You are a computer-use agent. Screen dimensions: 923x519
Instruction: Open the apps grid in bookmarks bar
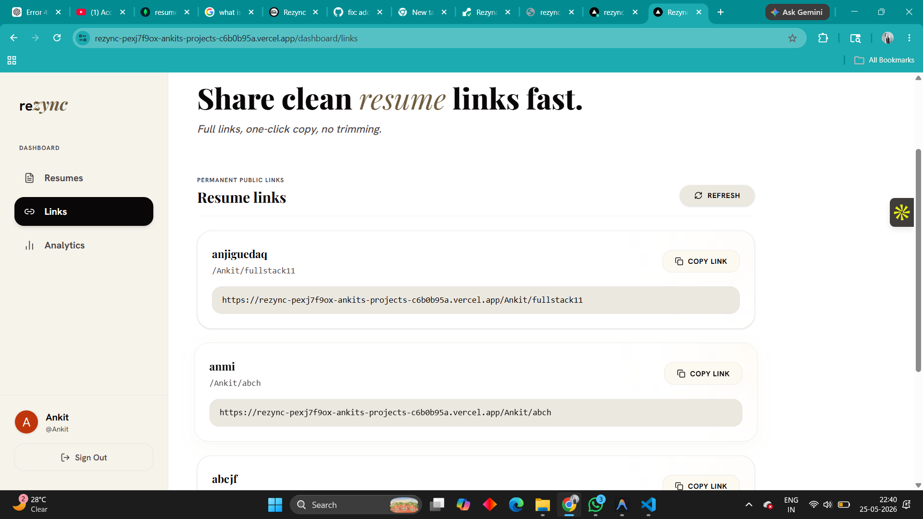[12, 60]
